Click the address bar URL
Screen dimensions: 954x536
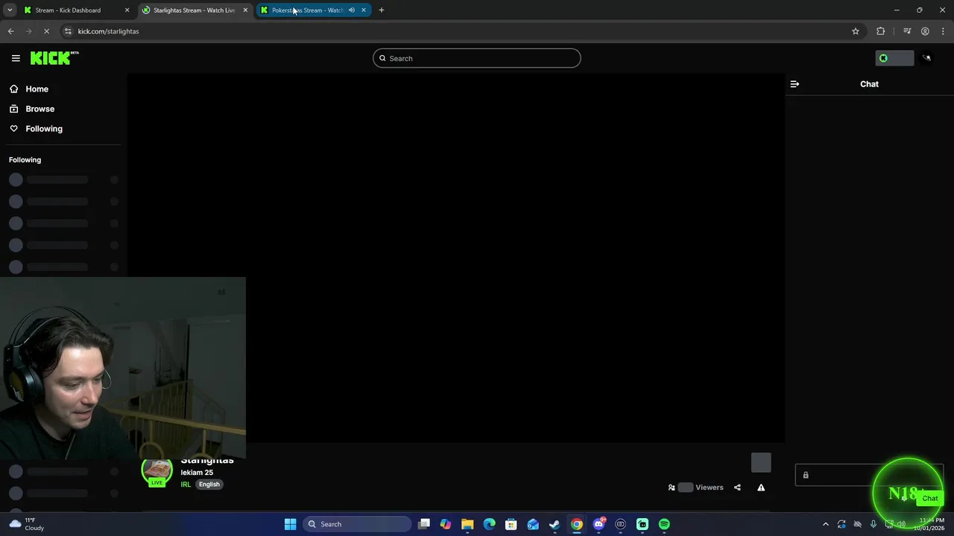tap(108, 31)
